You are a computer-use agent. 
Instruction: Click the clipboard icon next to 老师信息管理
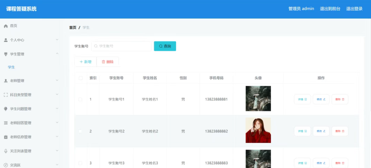coord(6,137)
